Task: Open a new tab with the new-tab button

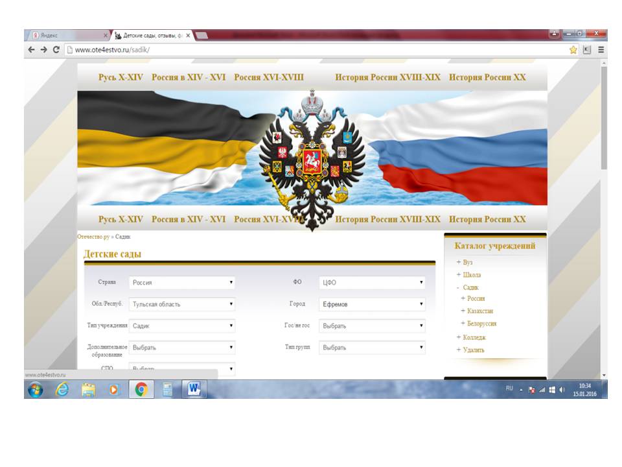Action: (202, 35)
